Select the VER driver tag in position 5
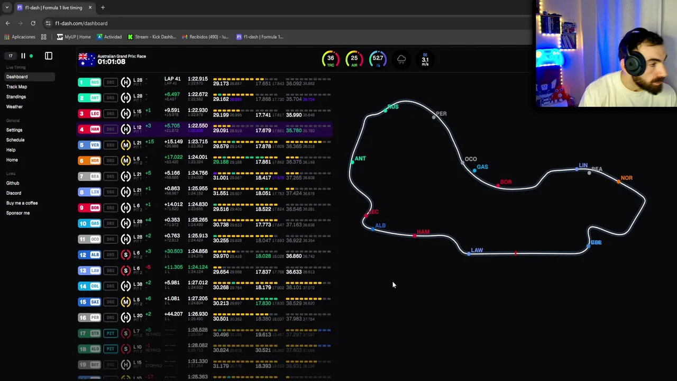This screenshot has width=677, height=381. tap(89, 145)
